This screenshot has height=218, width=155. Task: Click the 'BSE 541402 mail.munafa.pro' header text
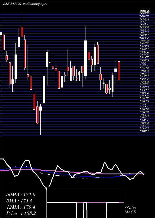[x=25, y=4]
